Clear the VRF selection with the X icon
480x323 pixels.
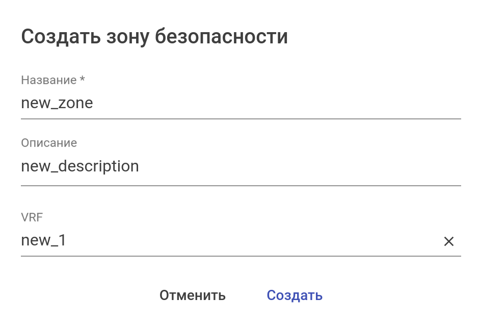[x=448, y=241]
